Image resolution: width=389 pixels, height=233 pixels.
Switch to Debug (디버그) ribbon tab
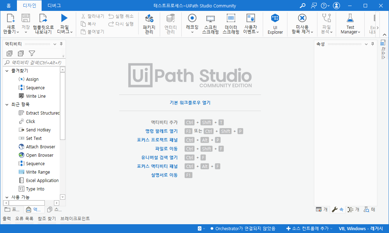click(54, 6)
